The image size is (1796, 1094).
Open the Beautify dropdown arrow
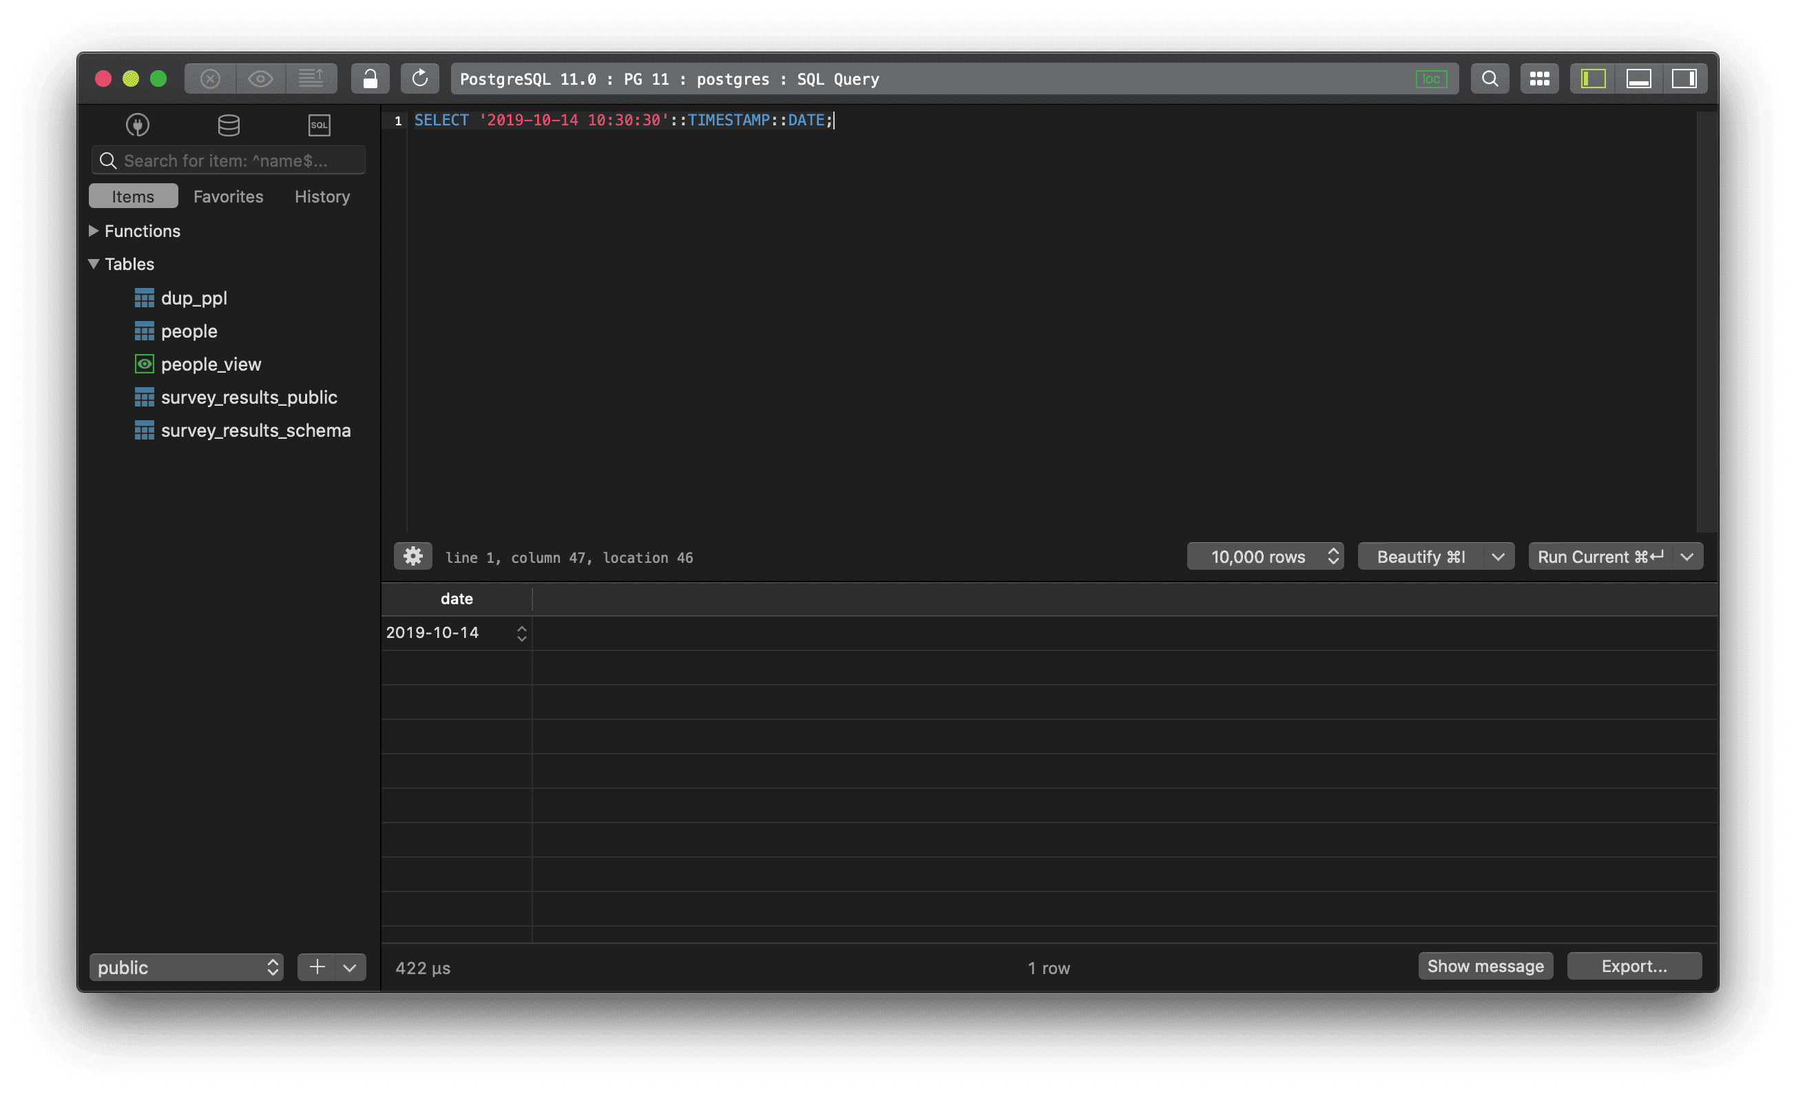click(x=1498, y=557)
